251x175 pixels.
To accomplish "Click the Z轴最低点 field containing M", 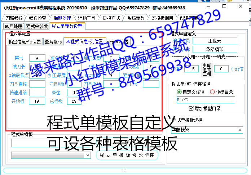I will (x=37, y=75).
